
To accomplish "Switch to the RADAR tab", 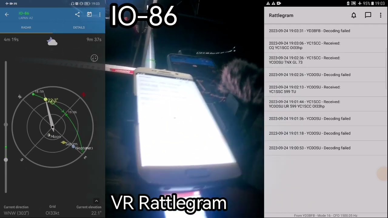I will click(x=26, y=28).
